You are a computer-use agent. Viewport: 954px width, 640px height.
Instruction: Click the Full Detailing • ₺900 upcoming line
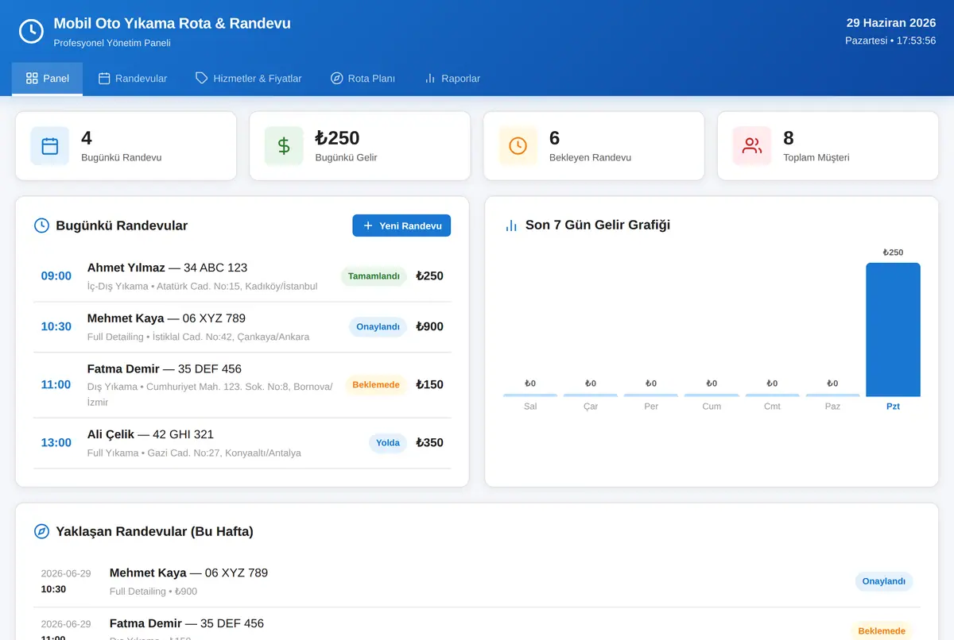[153, 592]
